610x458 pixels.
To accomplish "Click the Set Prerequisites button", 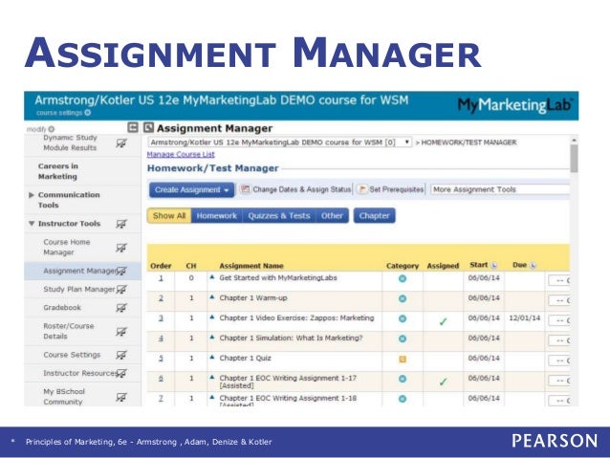I will pos(391,189).
